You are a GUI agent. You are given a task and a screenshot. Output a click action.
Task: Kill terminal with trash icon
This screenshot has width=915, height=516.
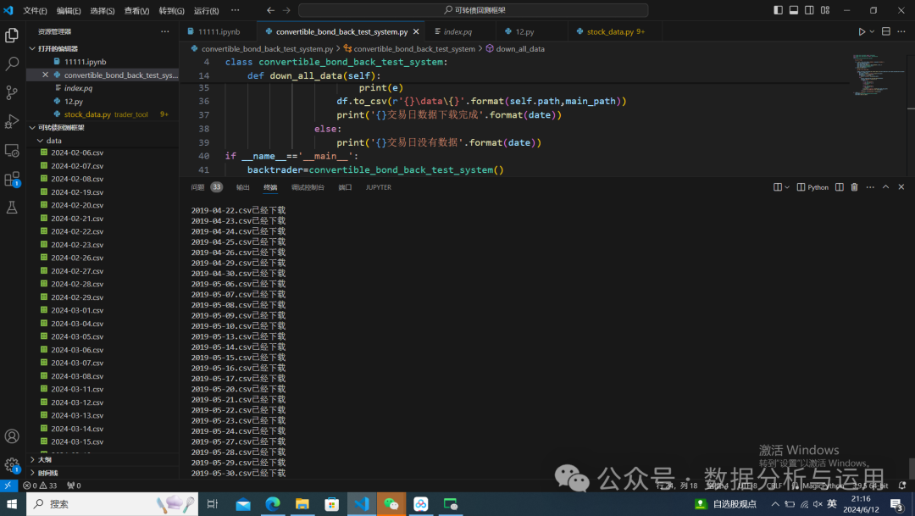tap(854, 187)
